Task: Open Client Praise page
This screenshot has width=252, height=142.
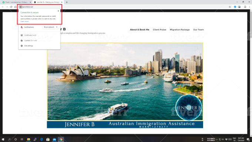Action: point(159,30)
